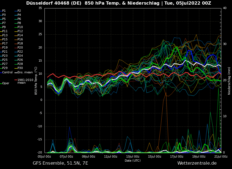The width and height of the screenshot is (232, 169).
Task: Click the Niederschlag (mm) axis title
Action: pyautogui.click(x=229, y=81)
